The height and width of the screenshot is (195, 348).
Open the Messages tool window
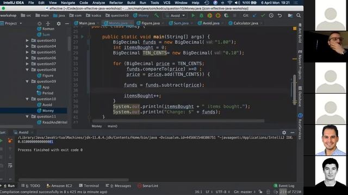coord(119,186)
